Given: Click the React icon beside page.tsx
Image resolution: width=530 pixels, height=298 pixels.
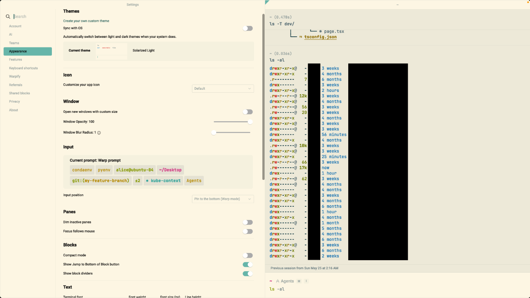Looking at the screenshot, I should click(320, 31).
